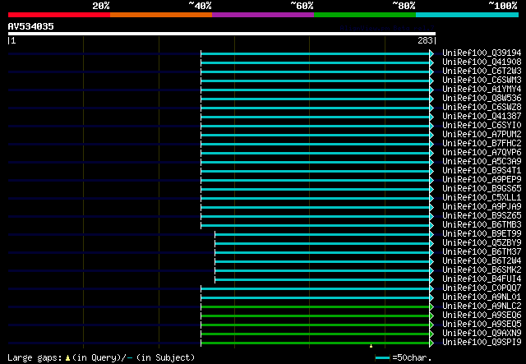Select the UniRef100_A7QVP6 label

pos(482,153)
